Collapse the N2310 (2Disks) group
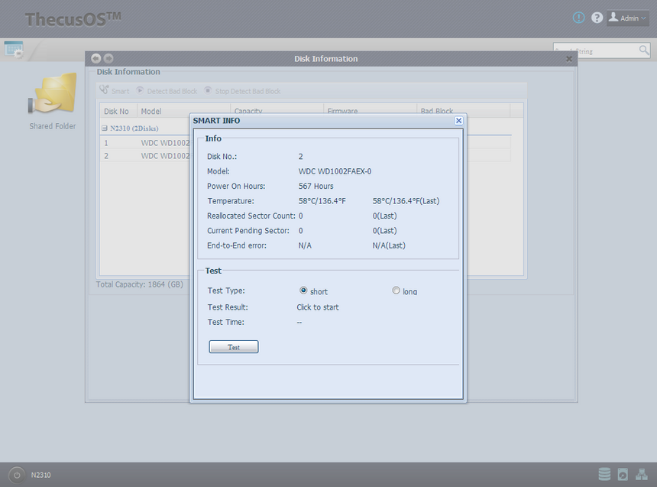The width and height of the screenshot is (657, 487). pos(105,128)
